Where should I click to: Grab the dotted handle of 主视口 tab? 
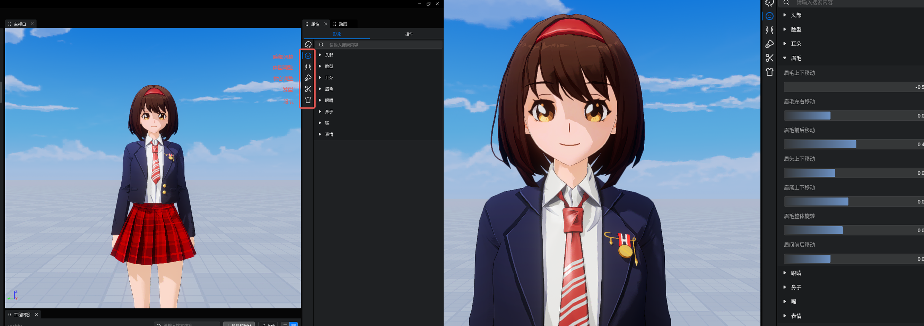coord(9,24)
